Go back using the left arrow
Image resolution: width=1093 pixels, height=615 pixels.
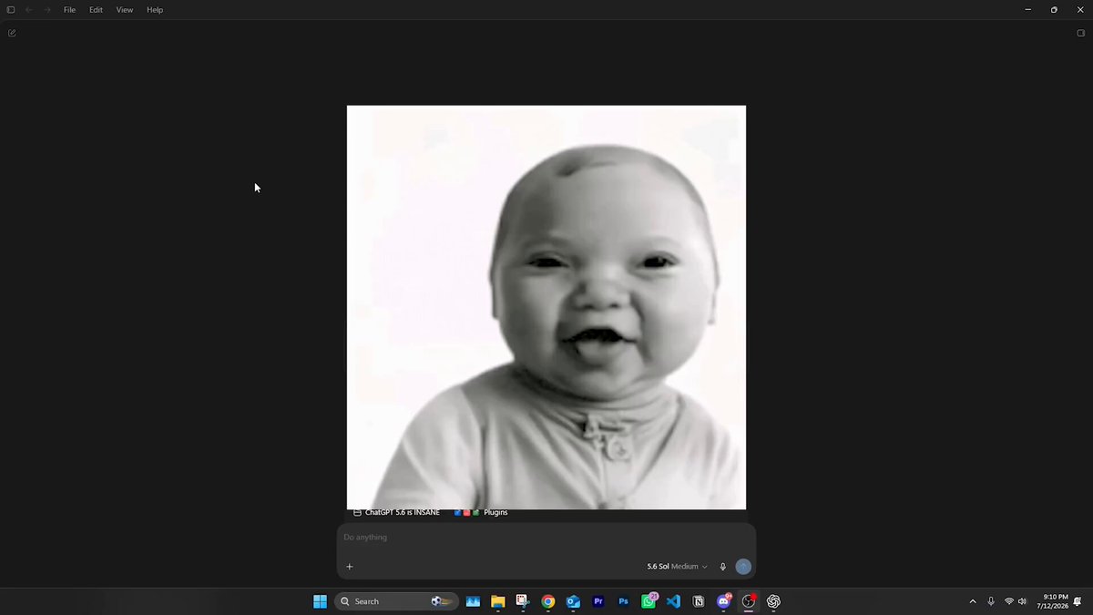pyautogui.click(x=29, y=10)
